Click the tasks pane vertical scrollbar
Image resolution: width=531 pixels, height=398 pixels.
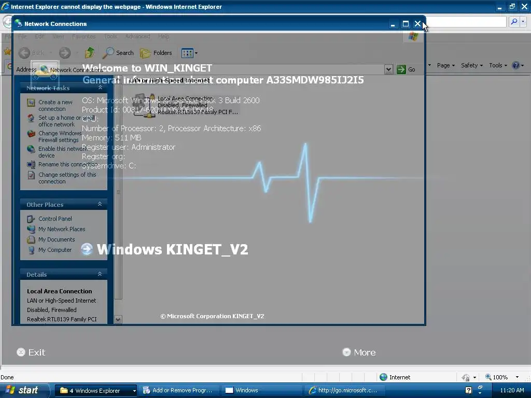coord(118,192)
